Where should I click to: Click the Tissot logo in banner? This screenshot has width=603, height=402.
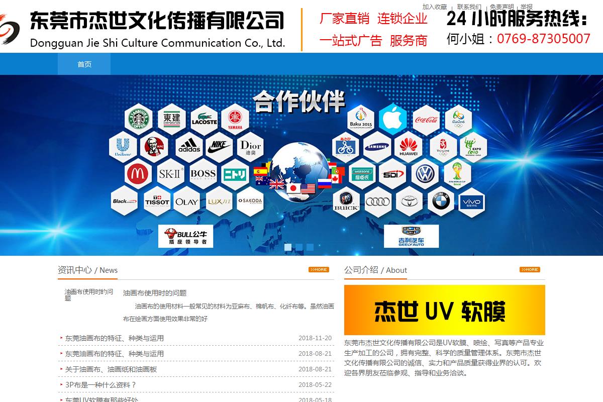(157, 202)
